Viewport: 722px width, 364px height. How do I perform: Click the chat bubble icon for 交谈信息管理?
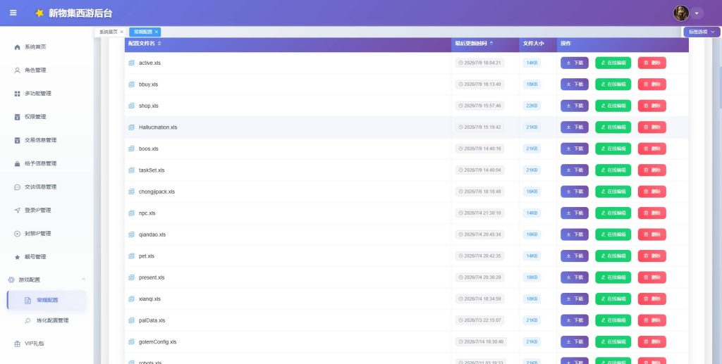click(x=17, y=187)
